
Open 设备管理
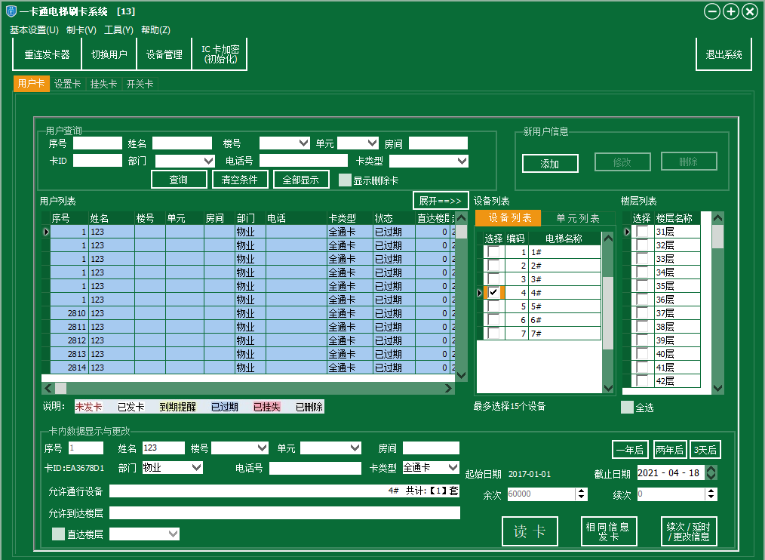point(164,54)
